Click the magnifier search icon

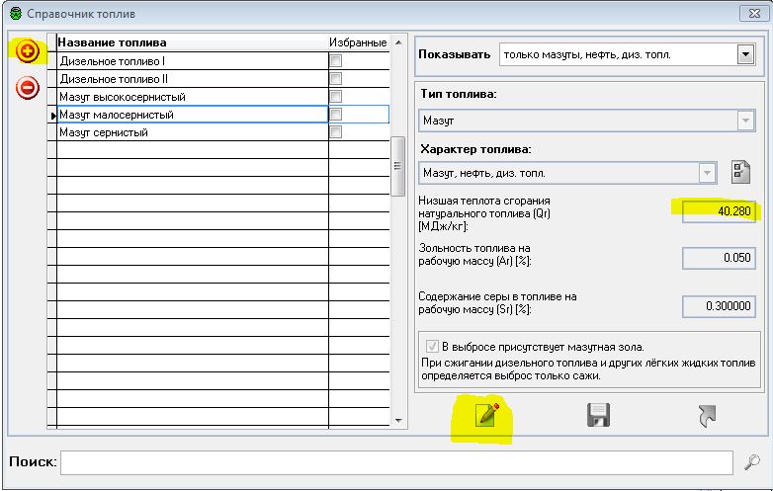point(752,461)
